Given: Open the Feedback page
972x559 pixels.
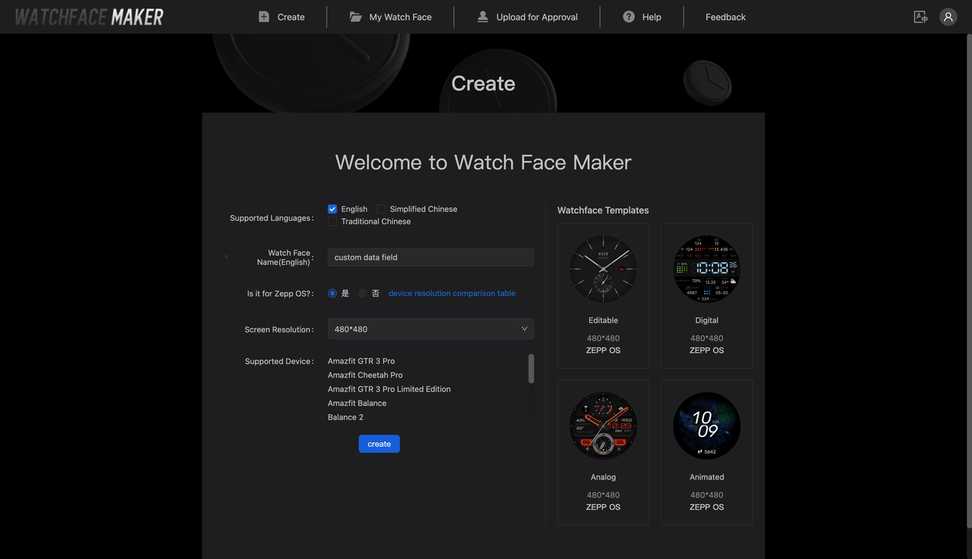Looking at the screenshot, I should (725, 17).
